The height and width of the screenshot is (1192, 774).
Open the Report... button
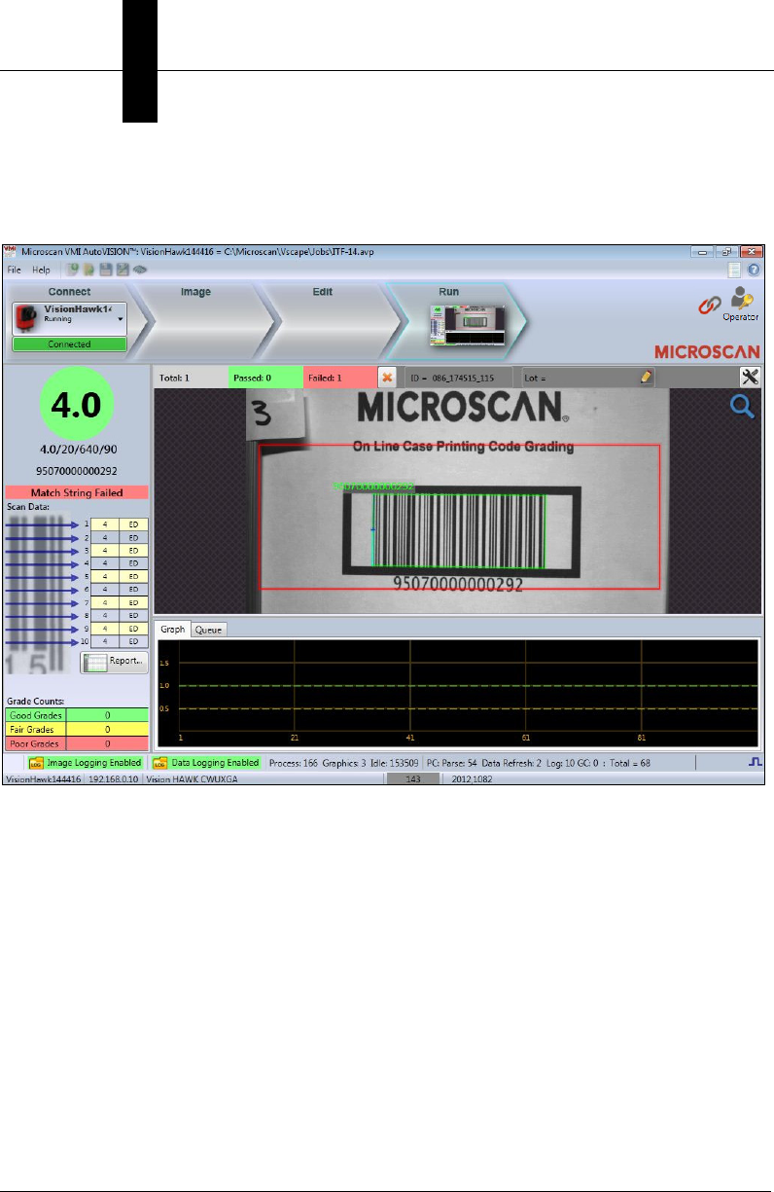[x=115, y=662]
